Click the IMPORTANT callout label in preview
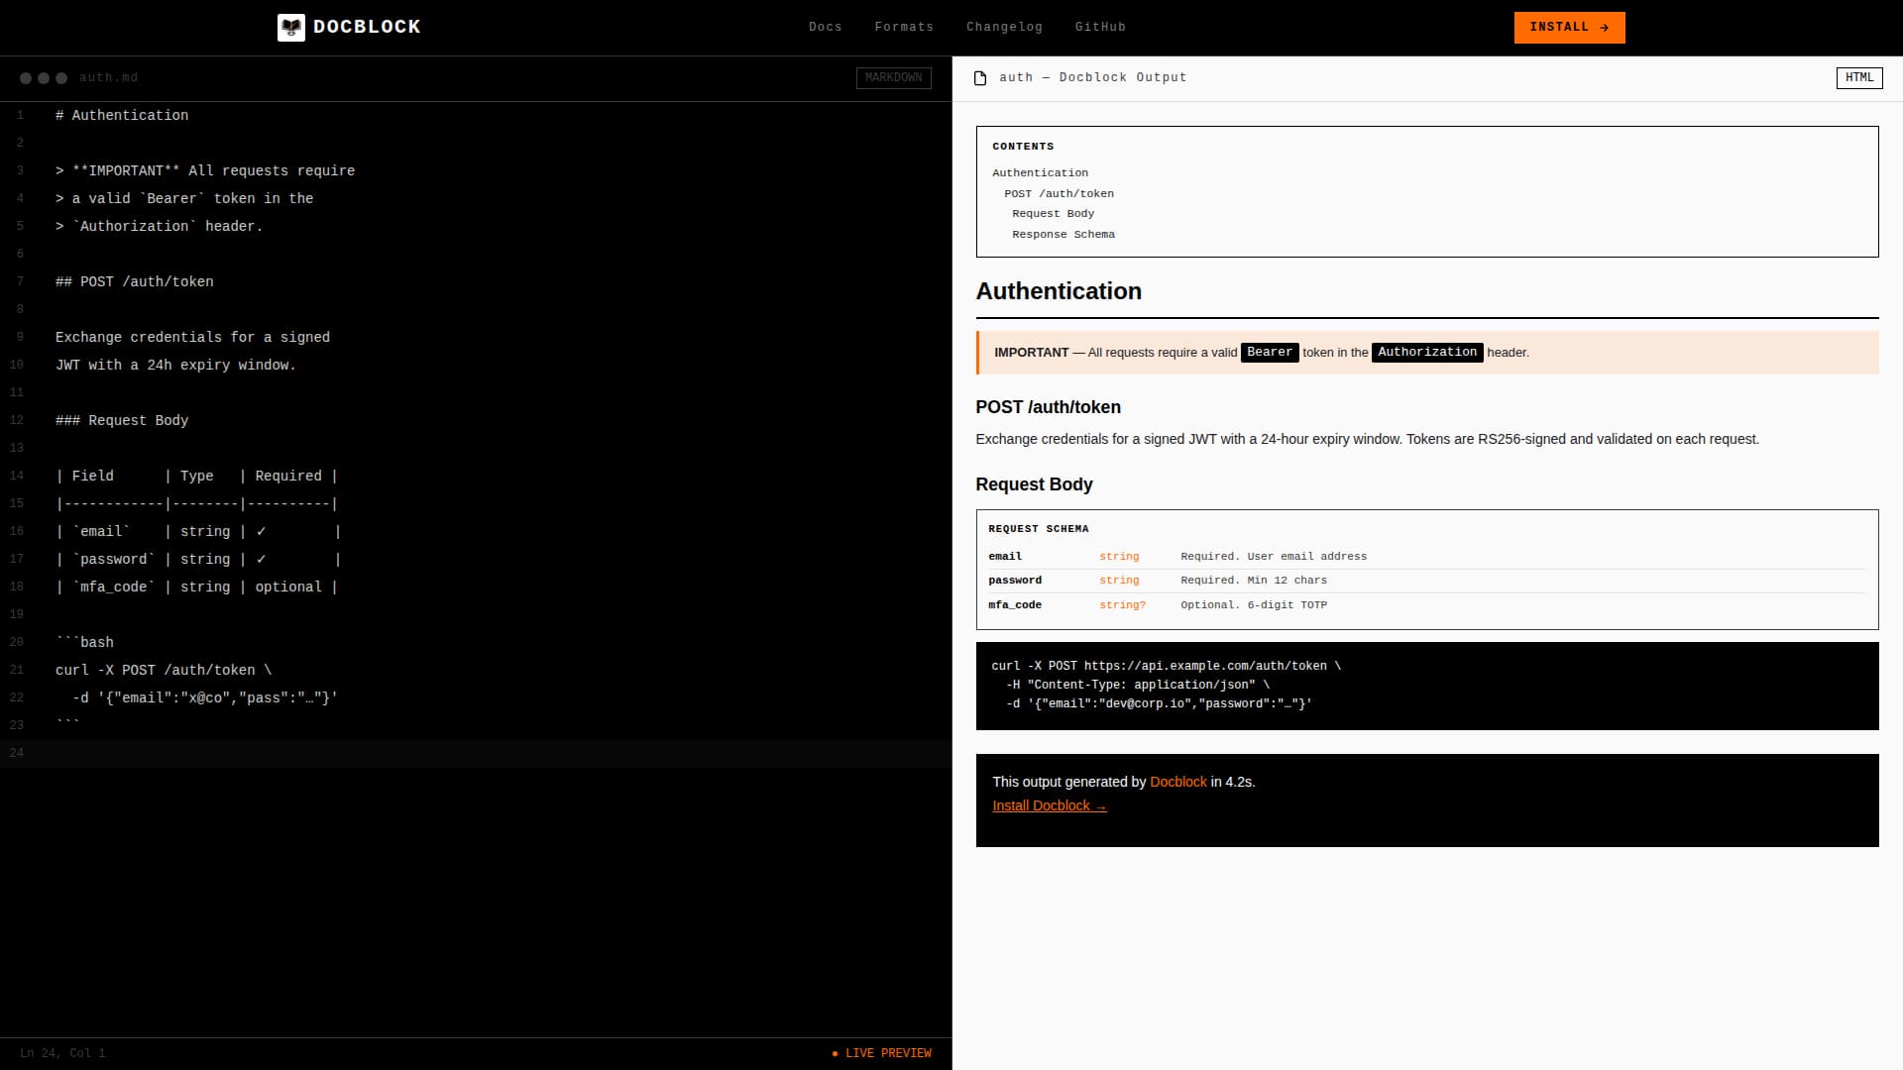Image resolution: width=1903 pixels, height=1070 pixels. [x=1031, y=353]
